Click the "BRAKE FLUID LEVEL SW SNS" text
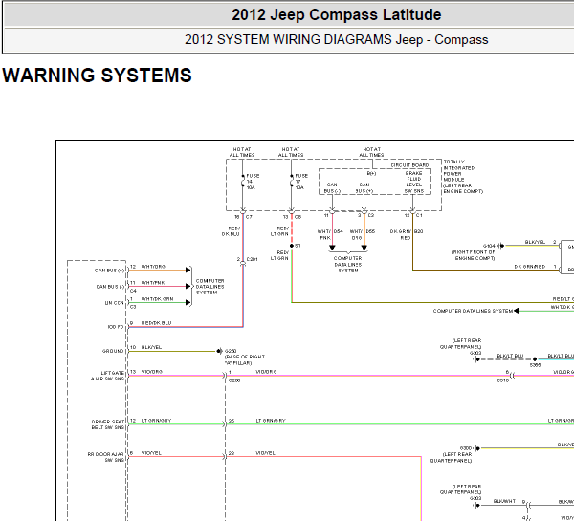This screenshot has width=574, height=521. tap(413, 182)
